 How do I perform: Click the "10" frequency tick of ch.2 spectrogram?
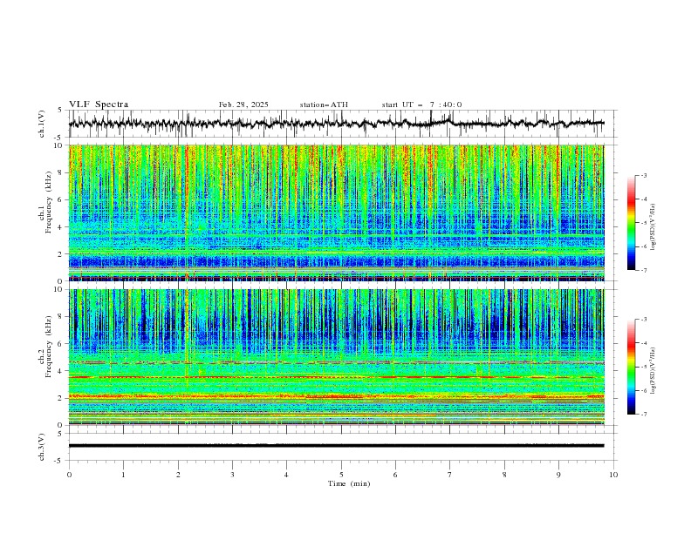point(59,289)
